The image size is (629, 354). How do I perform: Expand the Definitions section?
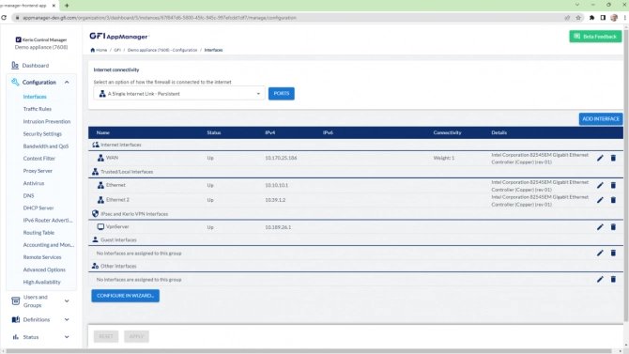[x=67, y=319]
